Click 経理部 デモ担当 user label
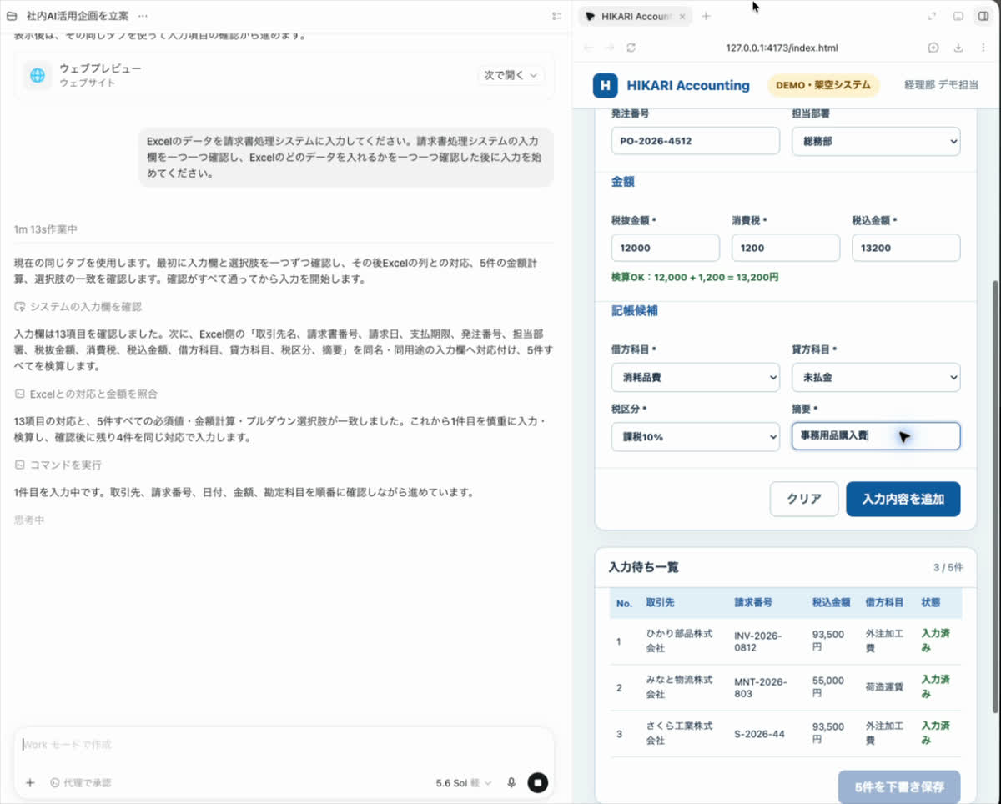The height and width of the screenshot is (804, 1001). (x=942, y=85)
